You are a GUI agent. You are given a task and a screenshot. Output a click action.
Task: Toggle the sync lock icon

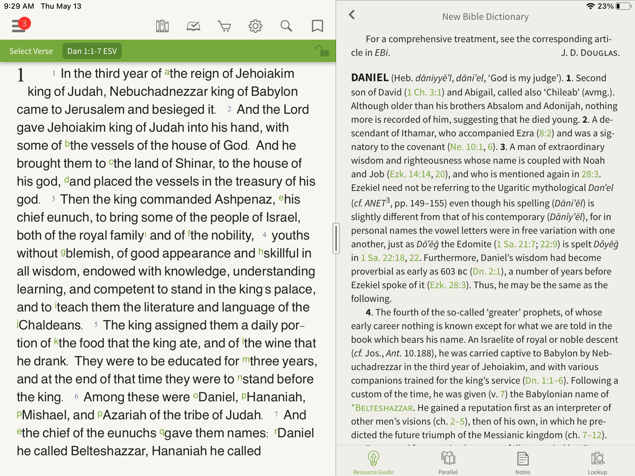(x=322, y=51)
